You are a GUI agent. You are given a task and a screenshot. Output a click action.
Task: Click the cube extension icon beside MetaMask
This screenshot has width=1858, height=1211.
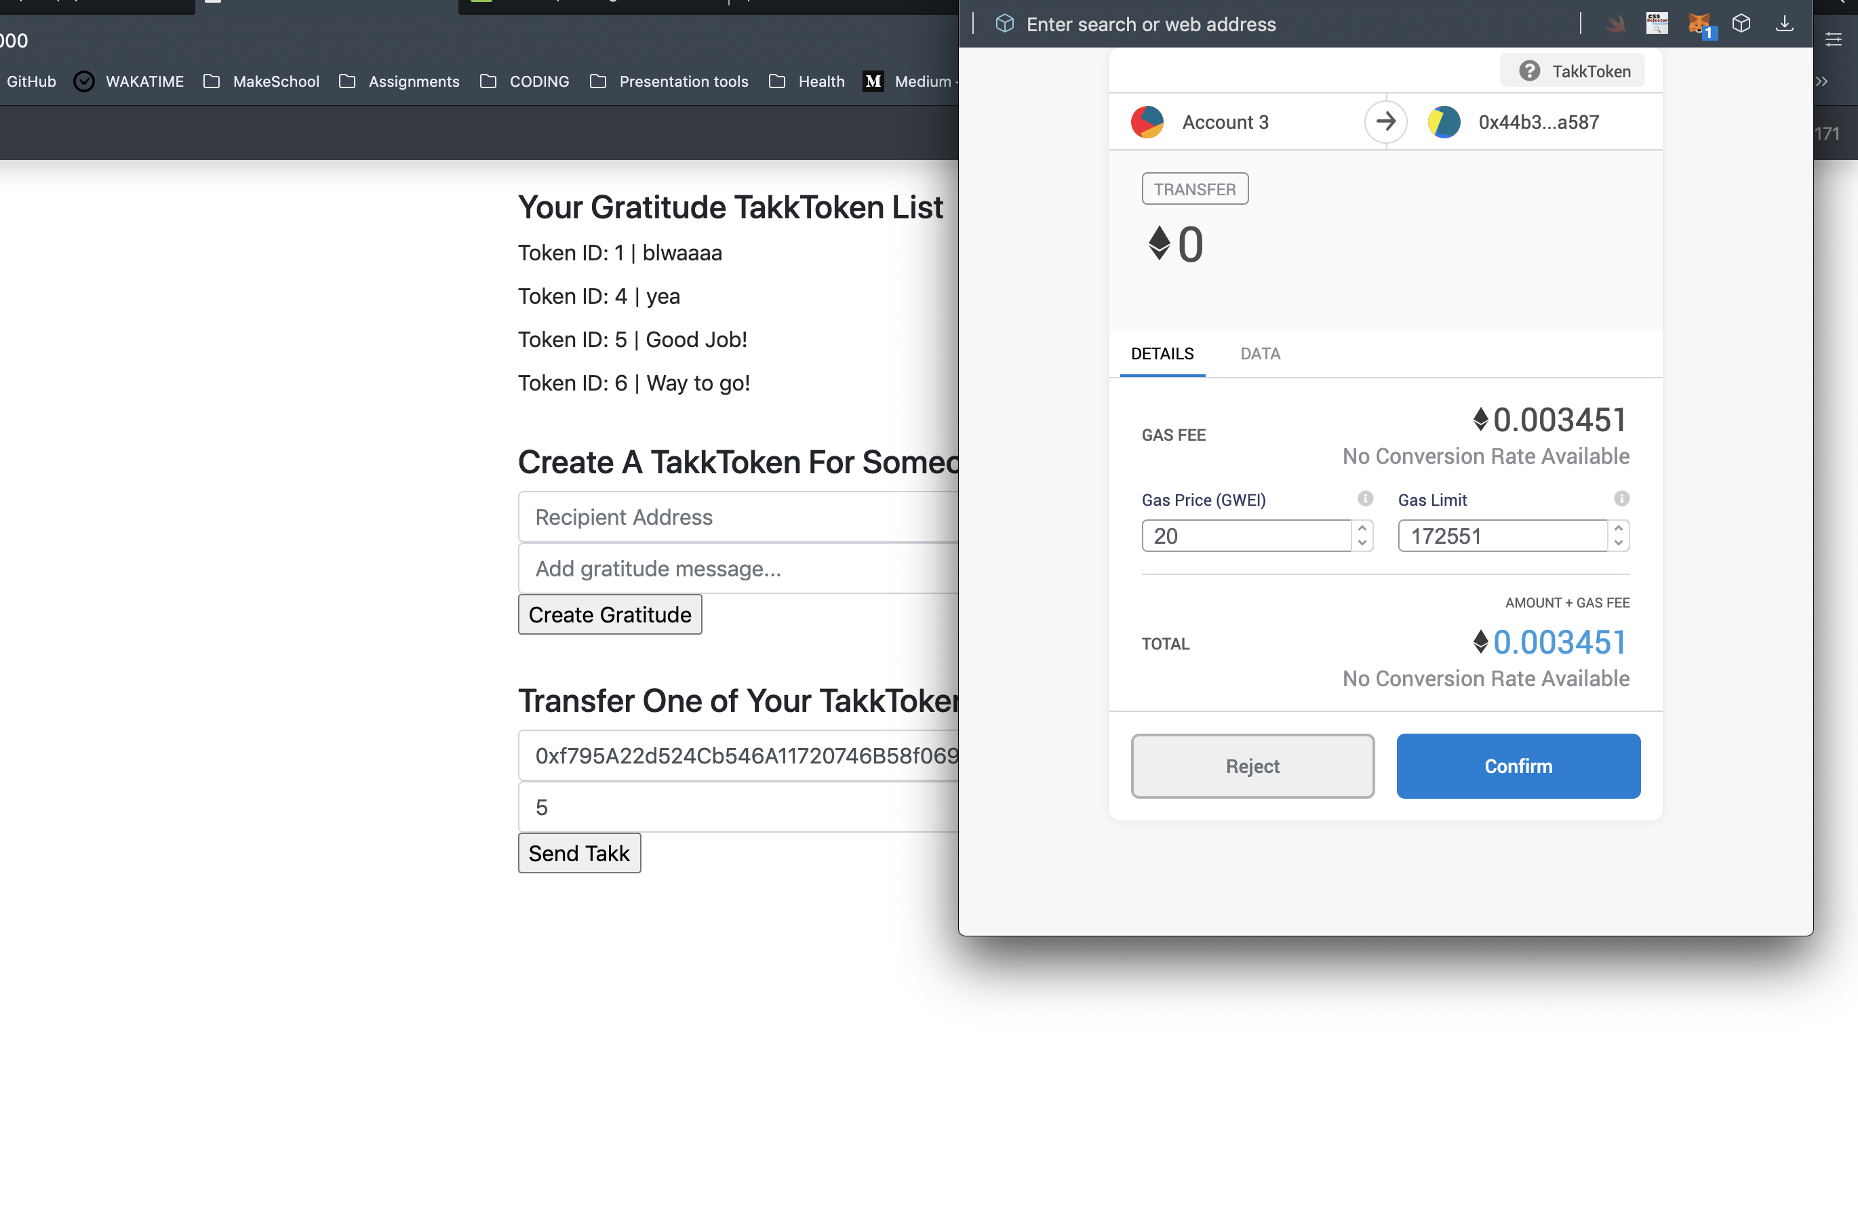pyautogui.click(x=1741, y=24)
